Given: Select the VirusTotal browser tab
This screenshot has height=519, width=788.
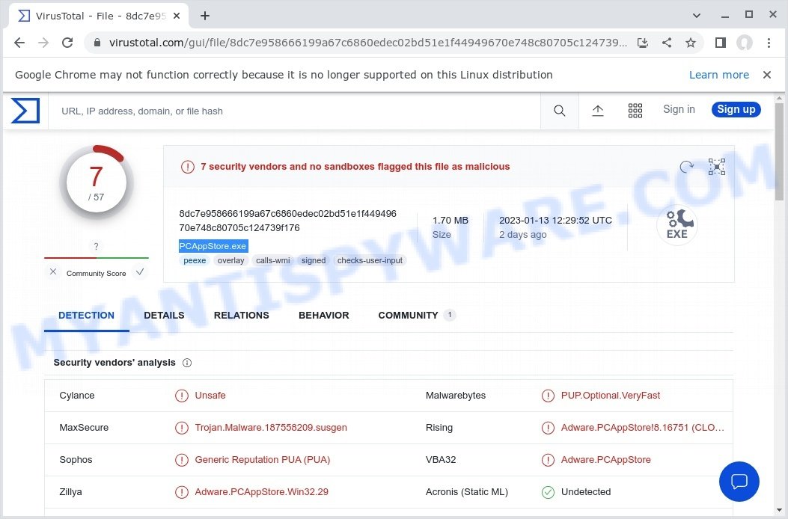Looking at the screenshot, I should click(x=100, y=16).
